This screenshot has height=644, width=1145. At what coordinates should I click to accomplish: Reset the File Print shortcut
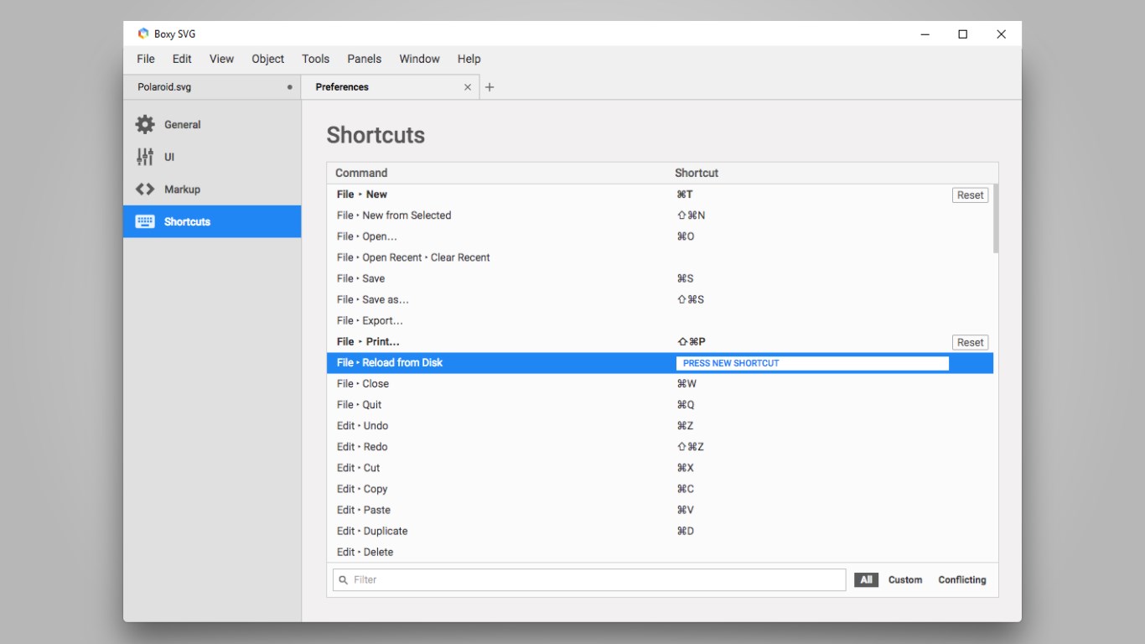(970, 342)
